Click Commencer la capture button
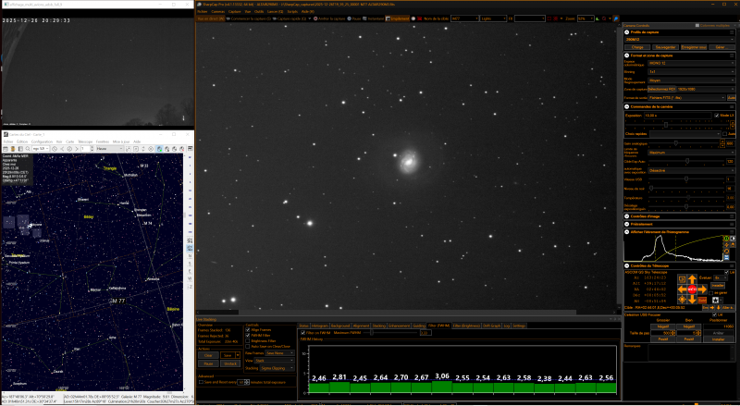 pyautogui.click(x=249, y=18)
